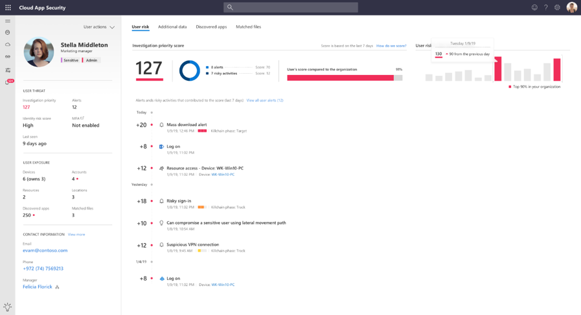
Task: Open 'Can compromise a sensitive user' entry
Action: (x=226, y=223)
